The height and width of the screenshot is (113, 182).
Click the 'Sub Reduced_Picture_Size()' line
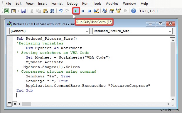point(47,39)
